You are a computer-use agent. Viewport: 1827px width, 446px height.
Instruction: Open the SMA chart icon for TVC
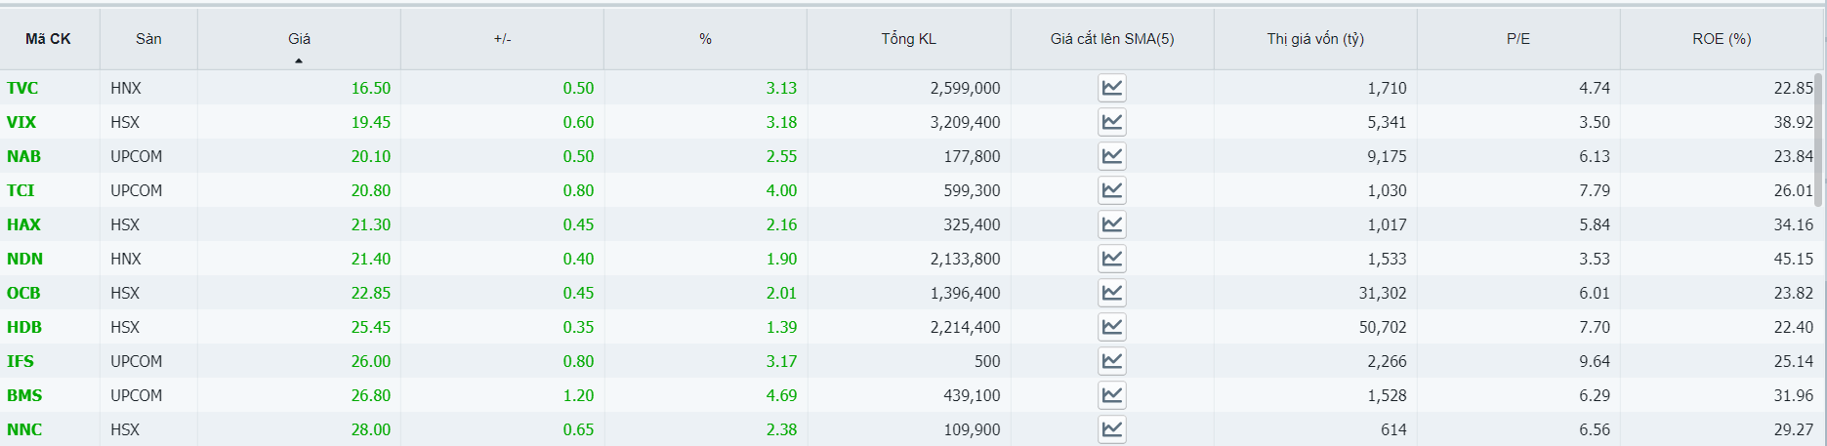pyautogui.click(x=1111, y=88)
